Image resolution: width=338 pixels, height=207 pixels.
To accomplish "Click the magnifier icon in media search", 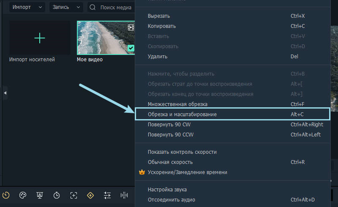I will point(93,7).
